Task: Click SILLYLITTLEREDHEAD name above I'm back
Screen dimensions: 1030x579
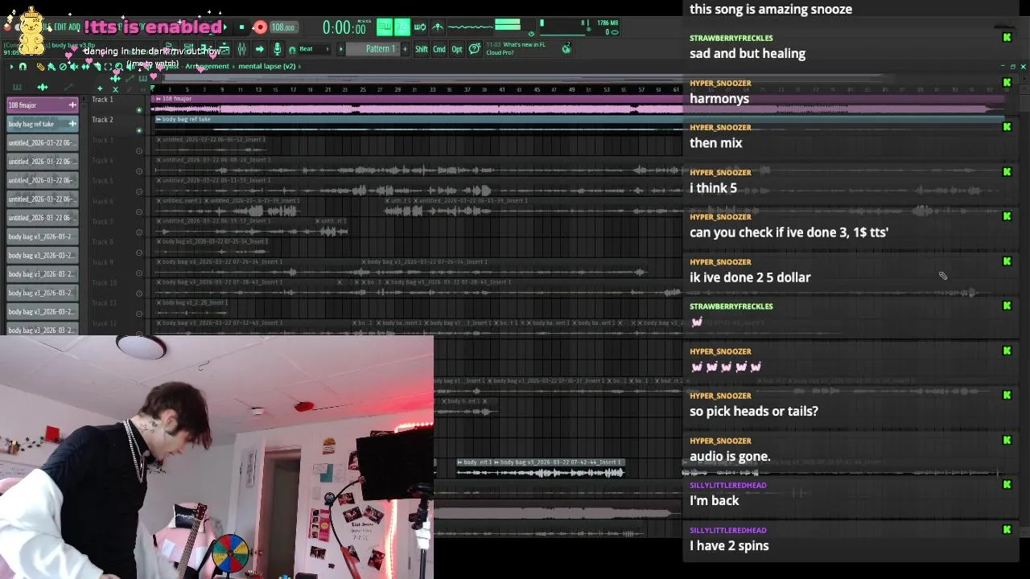Action: [727, 485]
